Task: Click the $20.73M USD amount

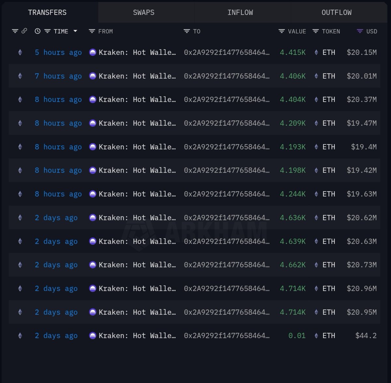Action: tap(362, 265)
